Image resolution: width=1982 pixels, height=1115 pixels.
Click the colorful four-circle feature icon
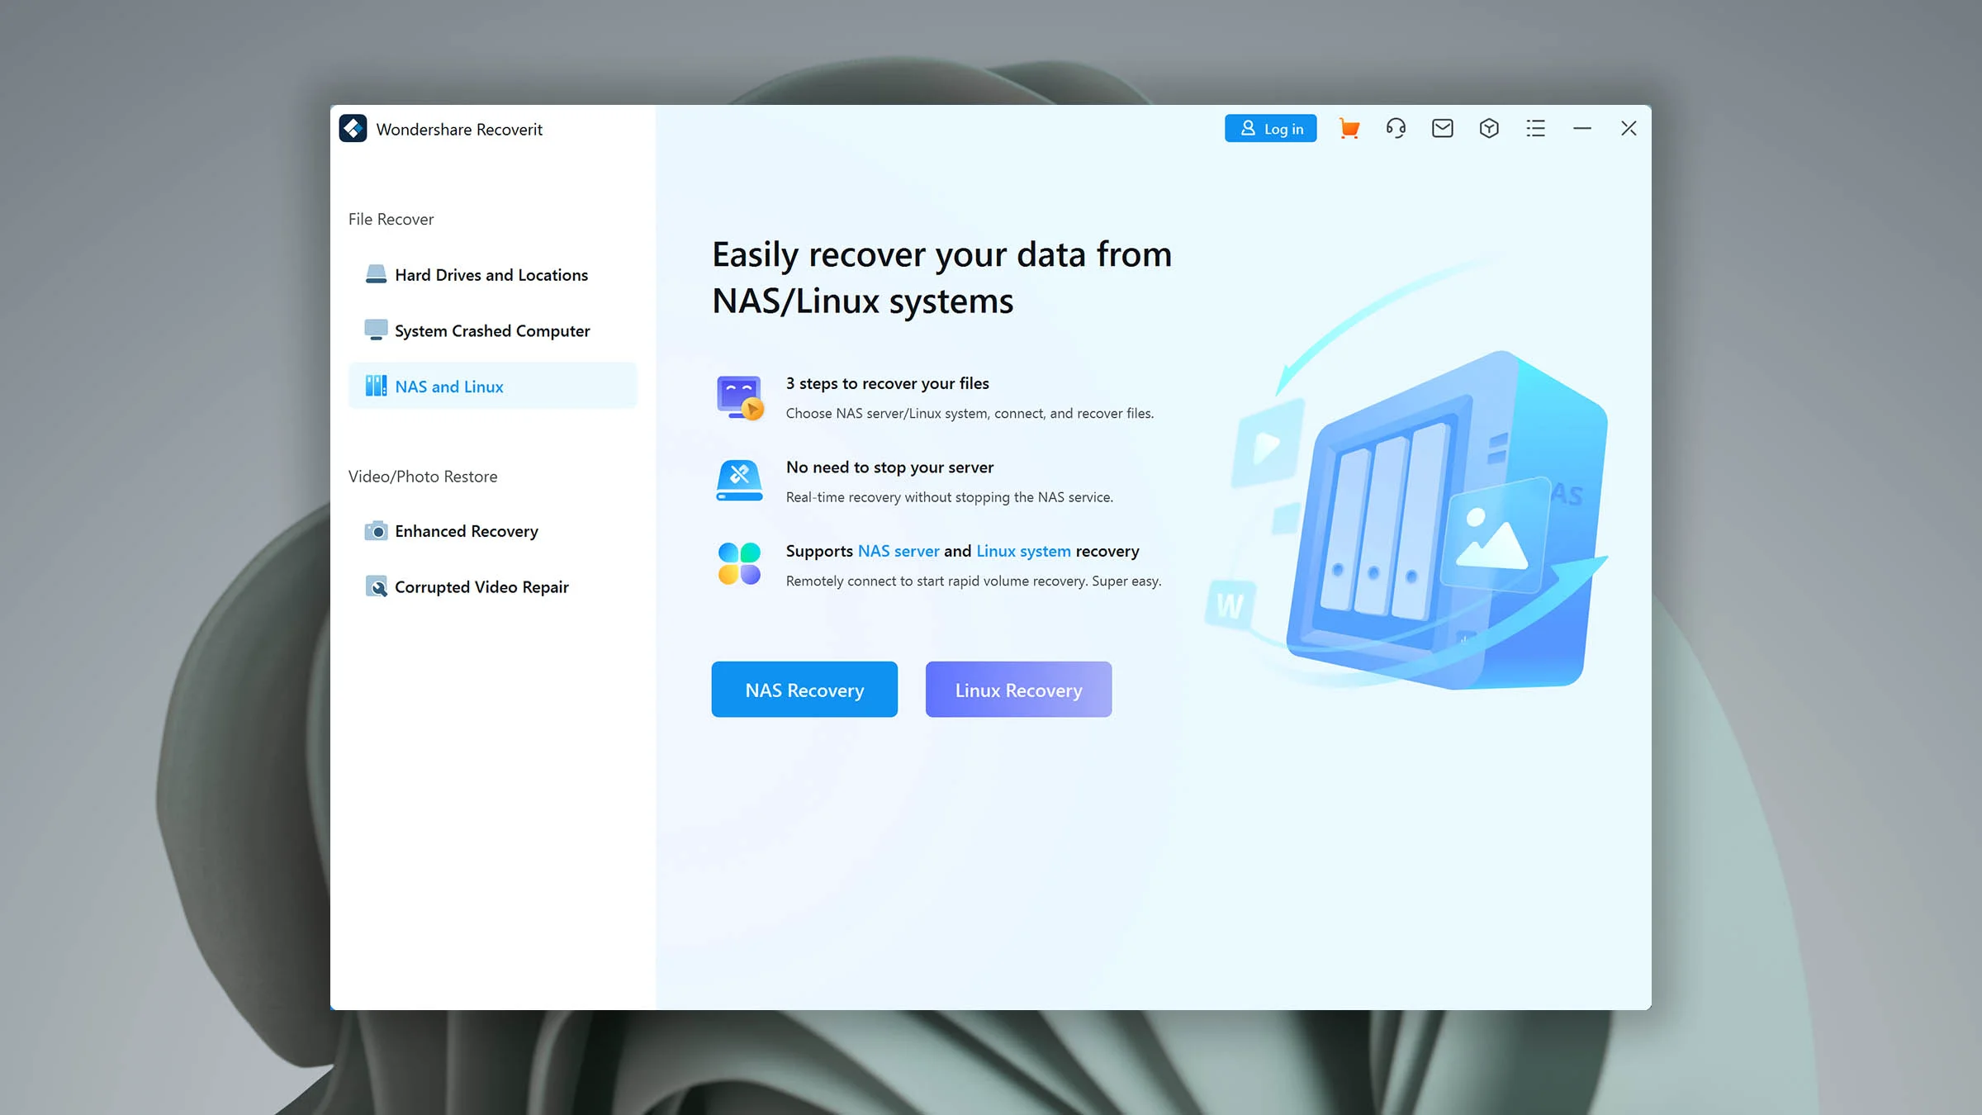click(739, 563)
